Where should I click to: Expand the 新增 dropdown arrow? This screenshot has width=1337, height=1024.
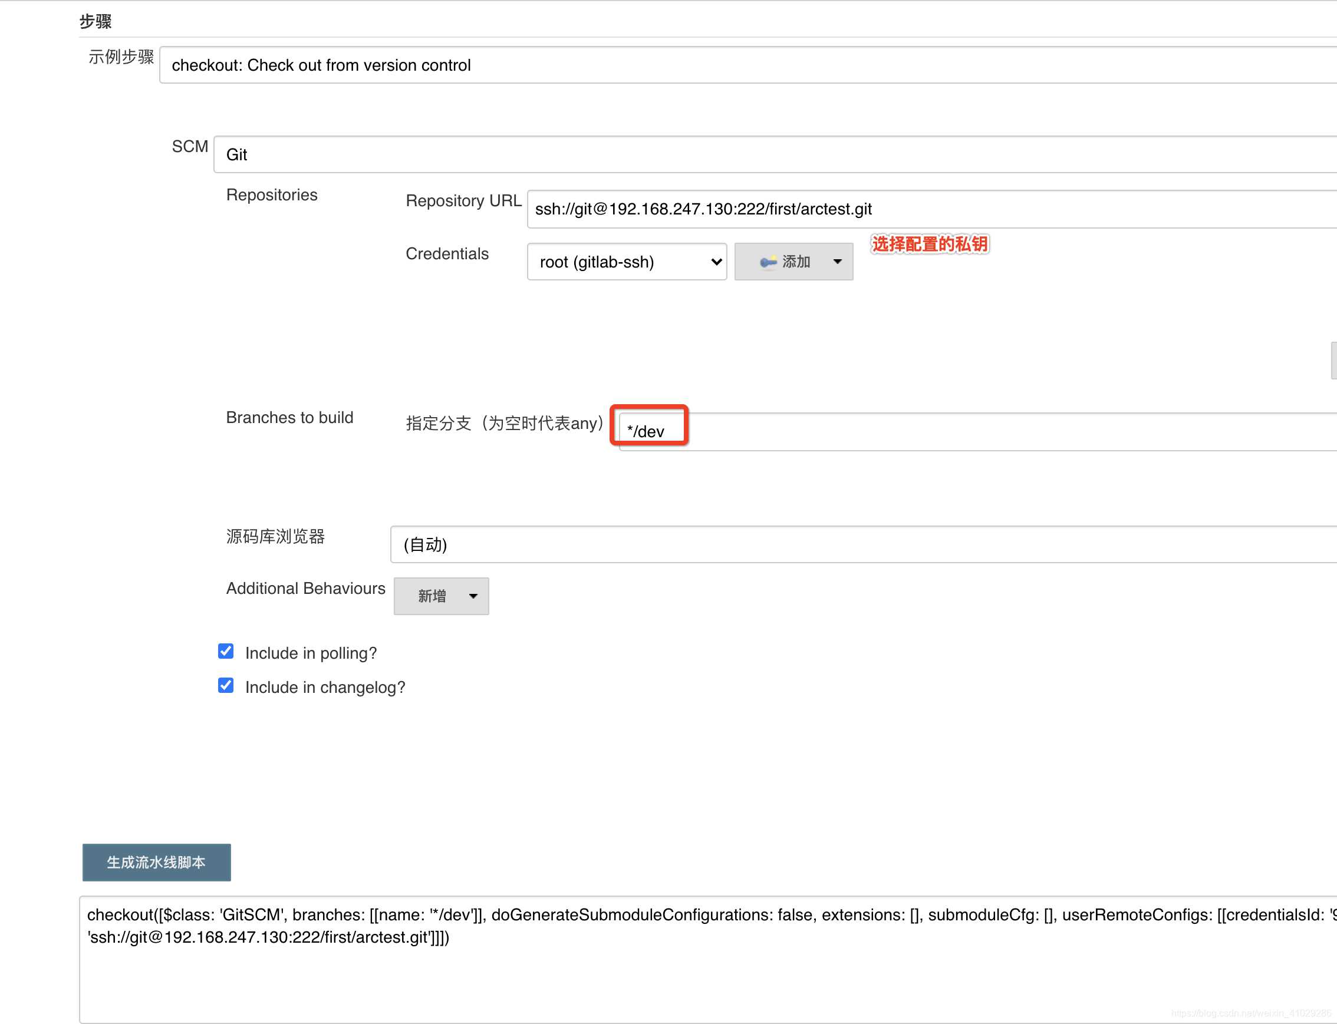pyautogui.click(x=473, y=596)
